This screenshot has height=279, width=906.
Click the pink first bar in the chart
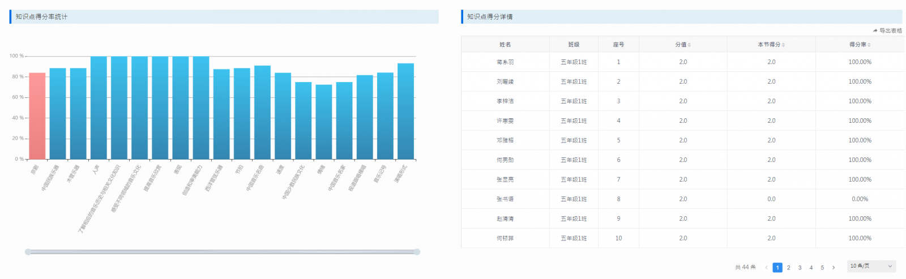pyautogui.click(x=37, y=116)
